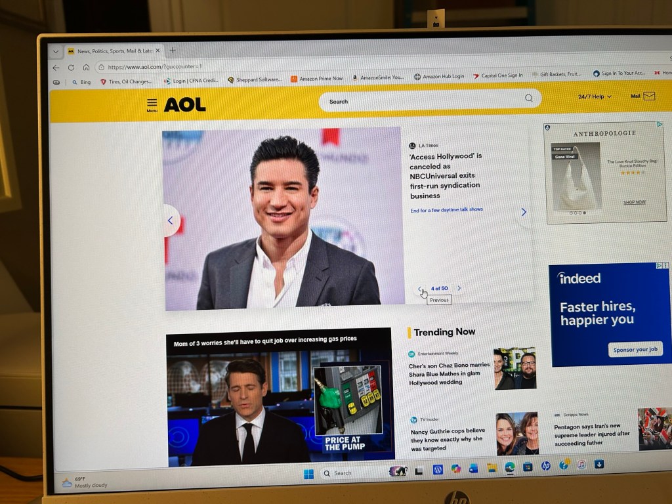This screenshot has height=504, width=672.
Task: Launch the HP app from taskbar
Action: pyautogui.click(x=545, y=466)
